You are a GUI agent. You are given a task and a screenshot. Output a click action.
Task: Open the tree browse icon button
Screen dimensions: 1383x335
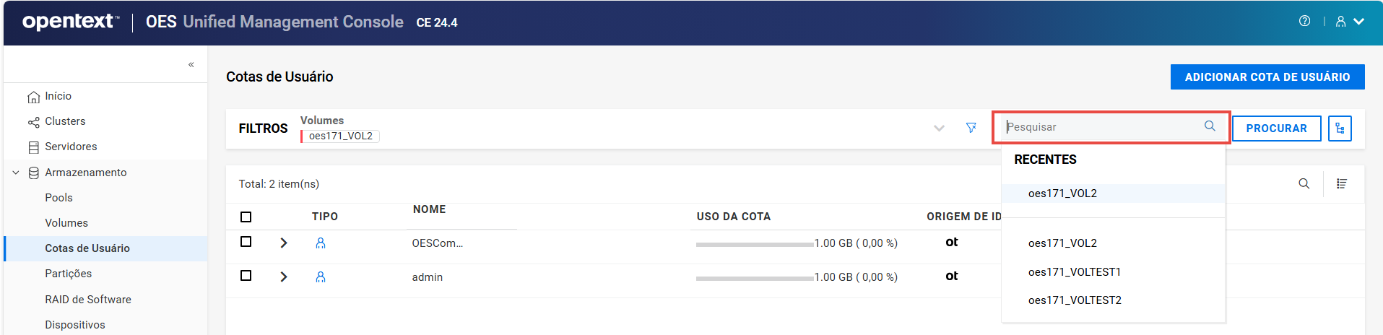(x=1340, y=129)
